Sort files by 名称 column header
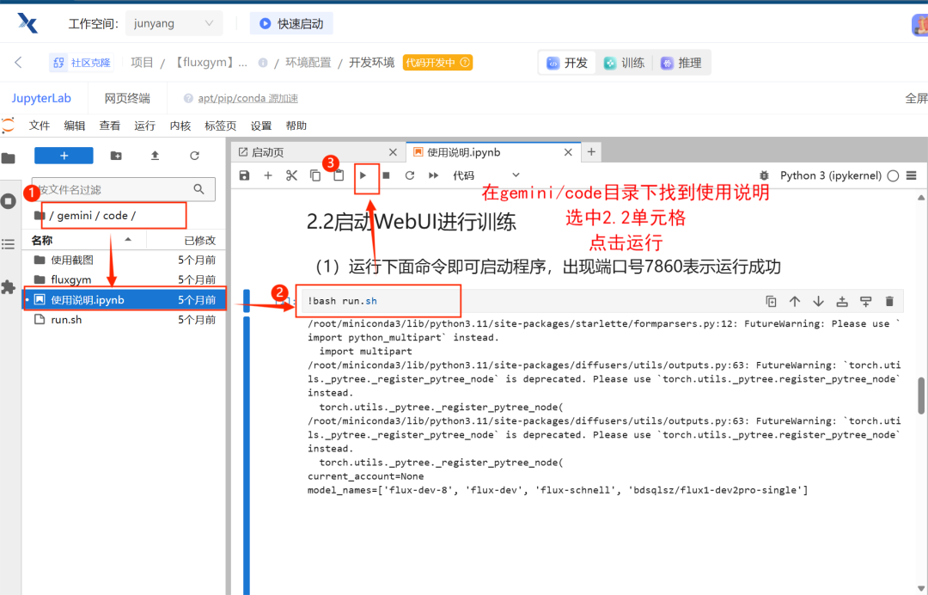928x595 pixels. tap(84, 241)
